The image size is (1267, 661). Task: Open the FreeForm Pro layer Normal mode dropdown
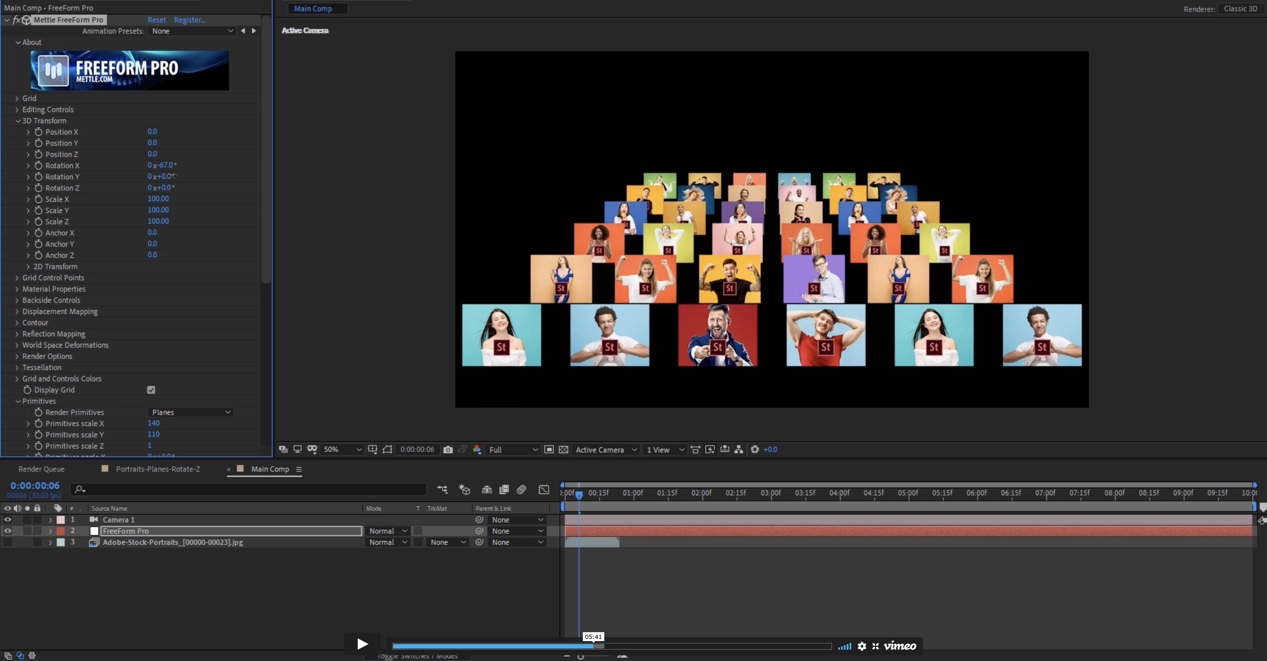pyautogui.click(x=388, y=531)
